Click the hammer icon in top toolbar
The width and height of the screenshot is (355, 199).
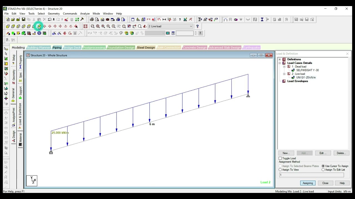pyautogui.click(x=82, y=19)
